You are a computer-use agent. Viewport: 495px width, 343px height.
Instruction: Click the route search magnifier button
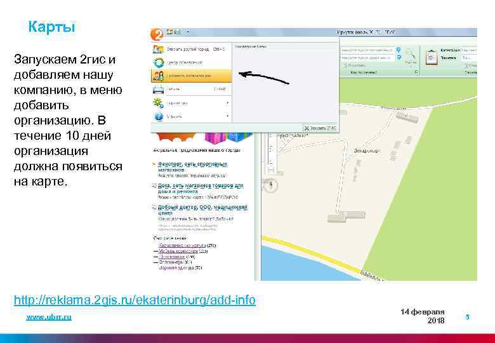click(x=411, y=56)
